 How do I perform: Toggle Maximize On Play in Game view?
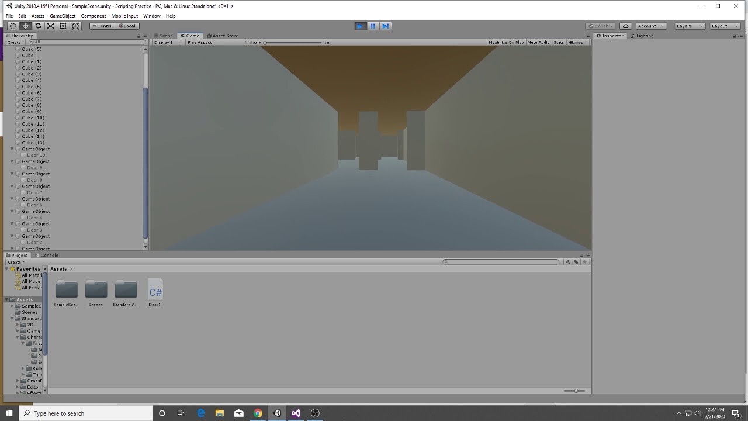[506, 42]
